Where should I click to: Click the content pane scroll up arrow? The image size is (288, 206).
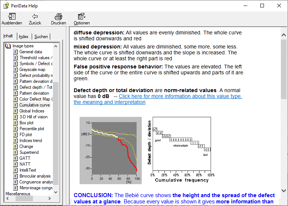(x=284, y=35)
